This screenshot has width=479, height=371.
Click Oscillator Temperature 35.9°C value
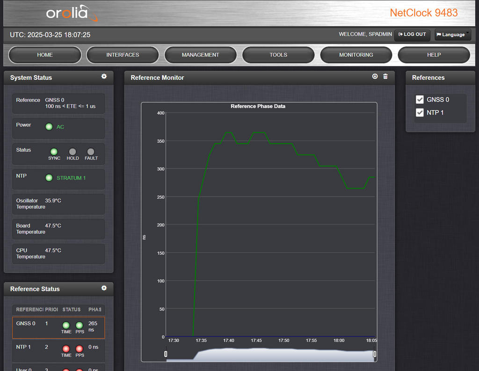53,201
